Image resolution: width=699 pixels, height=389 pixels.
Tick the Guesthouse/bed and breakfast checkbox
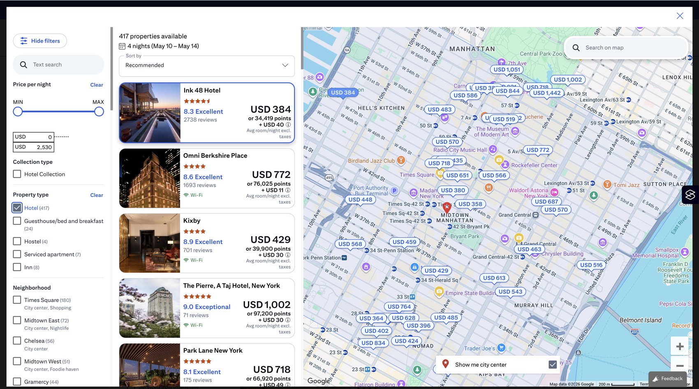point(17,221)
